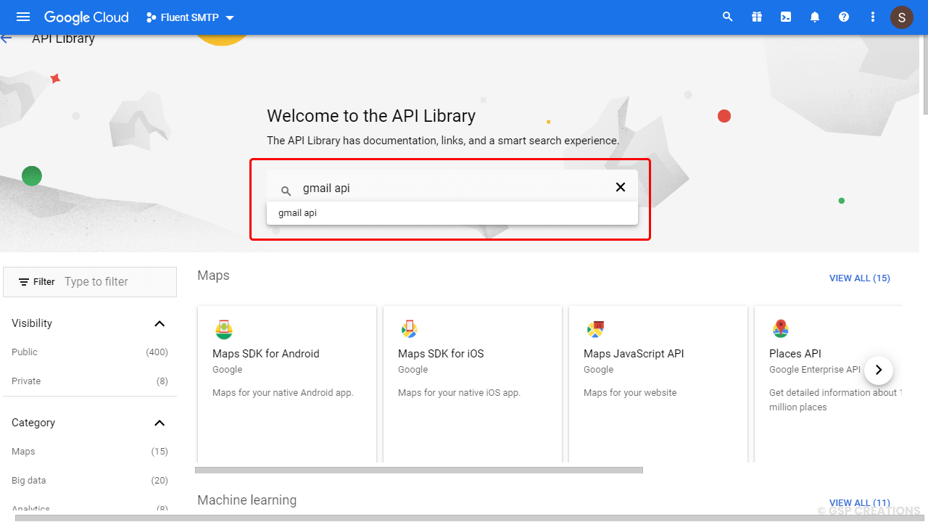The image size is (928, 522).
Task: Go back using the left arrow
Action: [x=7, y=38]
